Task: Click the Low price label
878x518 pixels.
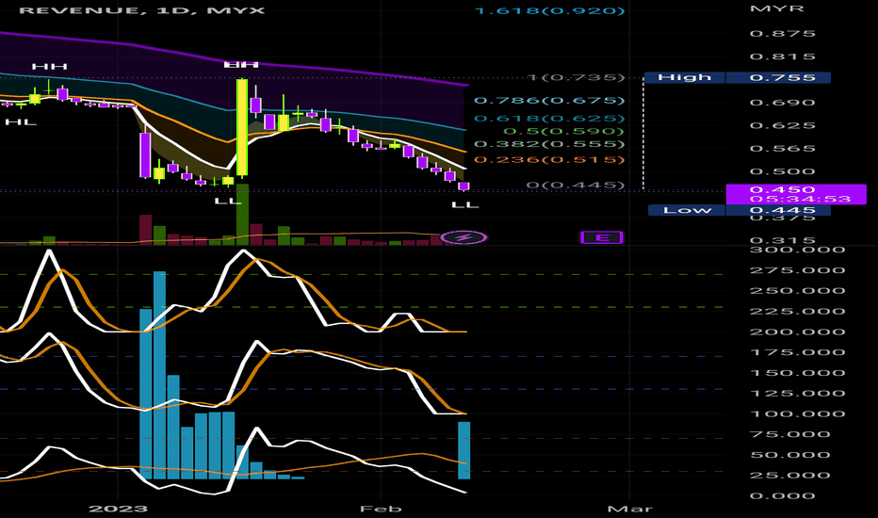Action: 687,210
